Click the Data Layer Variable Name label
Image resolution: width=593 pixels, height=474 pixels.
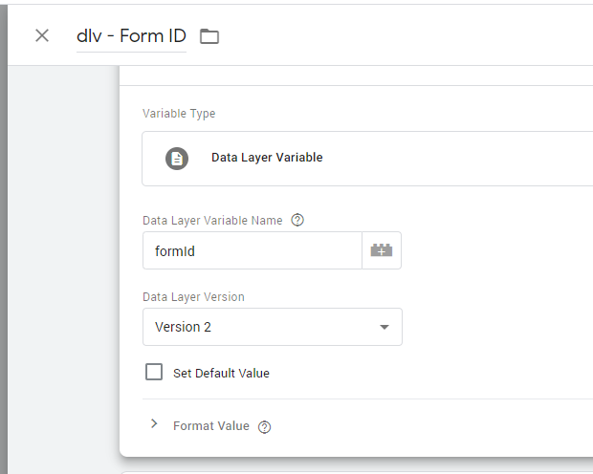click(x=212, y=221)
